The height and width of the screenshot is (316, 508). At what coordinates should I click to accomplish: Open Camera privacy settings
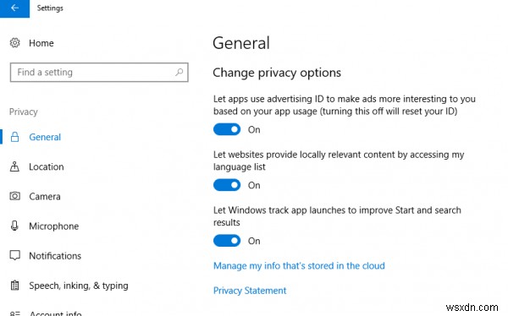tap(45, 196)
